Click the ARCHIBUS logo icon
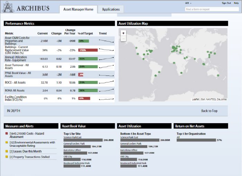The width and height of the screenshot is (242, 176). pos(8,7)
